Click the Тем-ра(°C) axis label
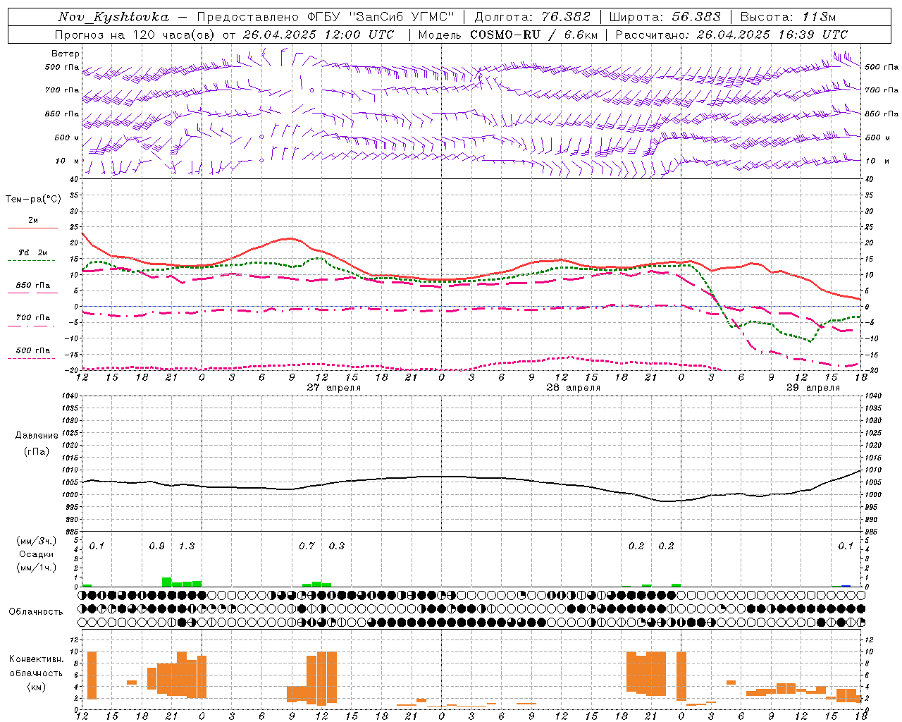The height and width of the screenshot is (722, 902). click(33, 200)
